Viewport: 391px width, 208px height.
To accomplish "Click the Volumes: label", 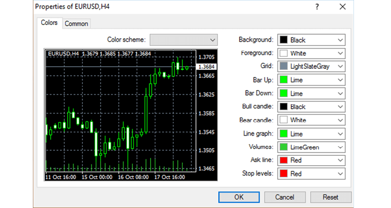I will click(x=261, y=147).
